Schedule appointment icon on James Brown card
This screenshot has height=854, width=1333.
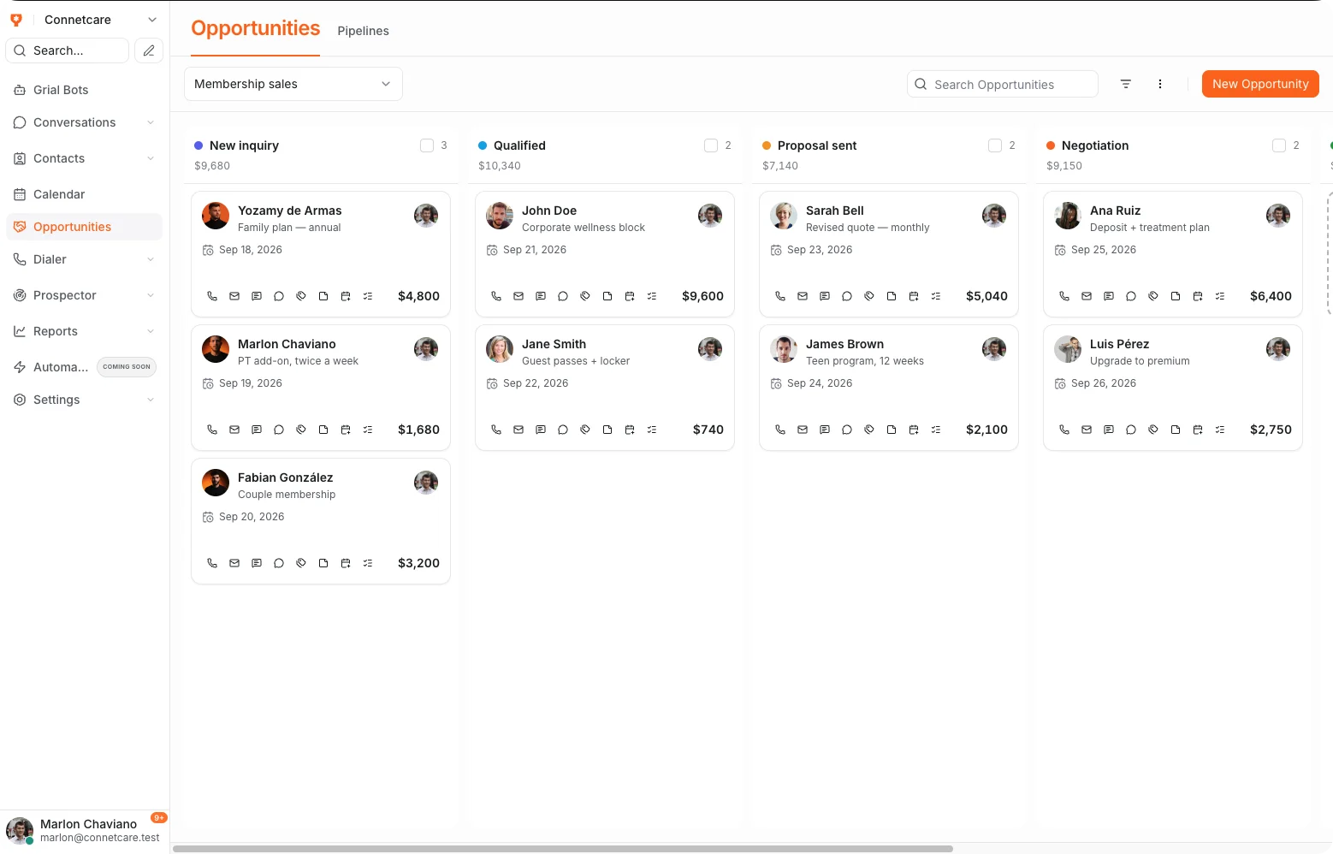tap(914, 430)
